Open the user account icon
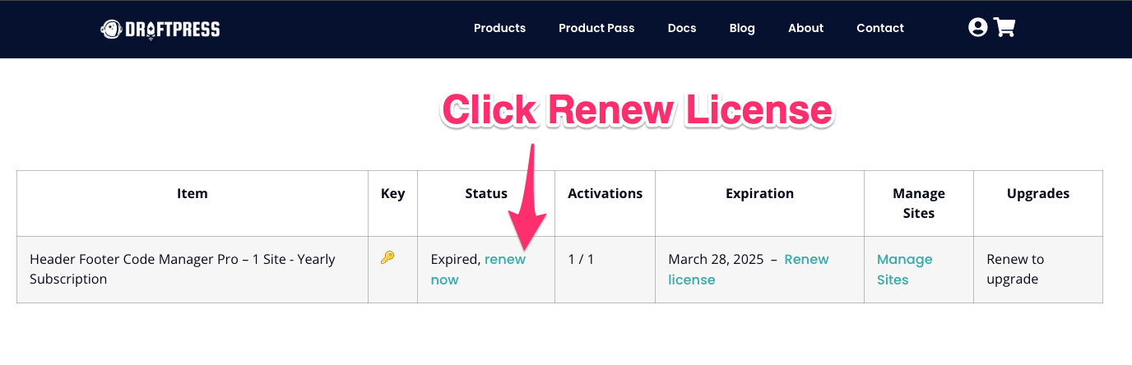Screen dimensions: 1132x365 977,28
